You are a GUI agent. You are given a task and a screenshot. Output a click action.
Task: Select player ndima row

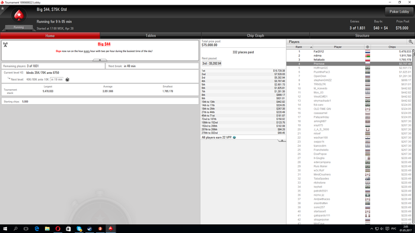[349, 56]
